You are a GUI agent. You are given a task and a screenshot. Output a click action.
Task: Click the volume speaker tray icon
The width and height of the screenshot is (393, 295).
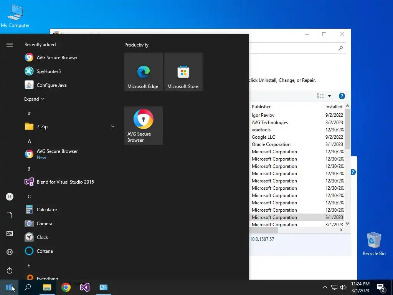point(343,287)
